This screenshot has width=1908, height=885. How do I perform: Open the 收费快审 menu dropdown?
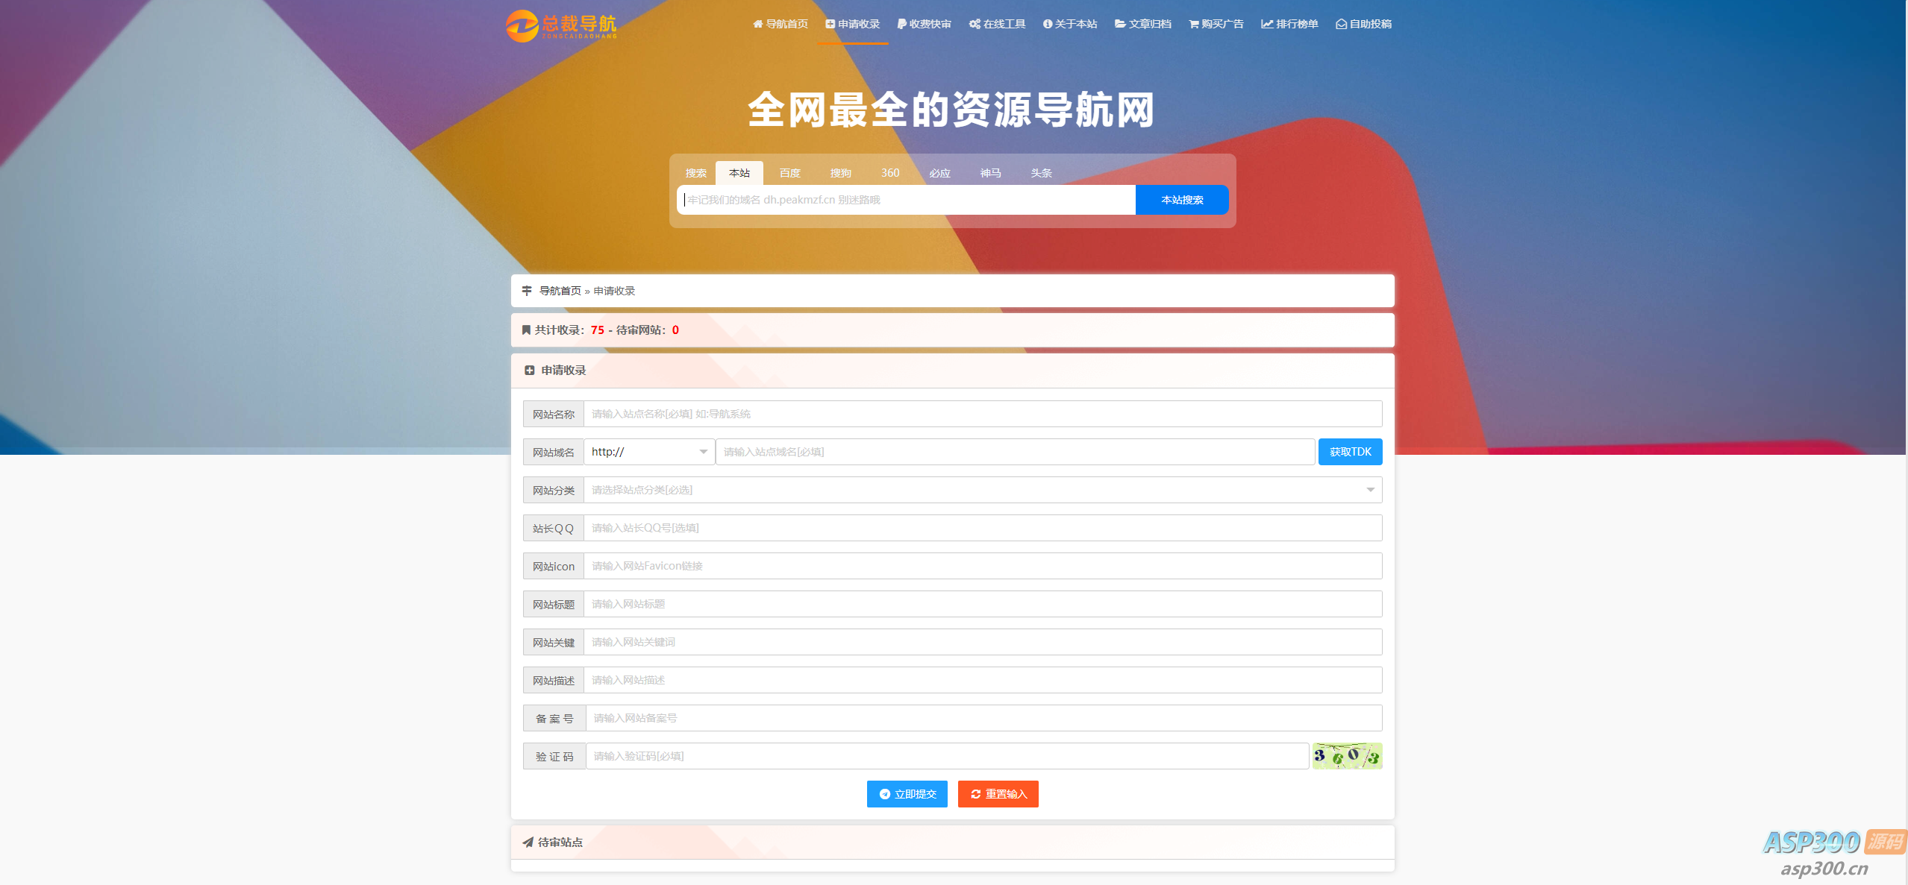click(x=924, y=23)
